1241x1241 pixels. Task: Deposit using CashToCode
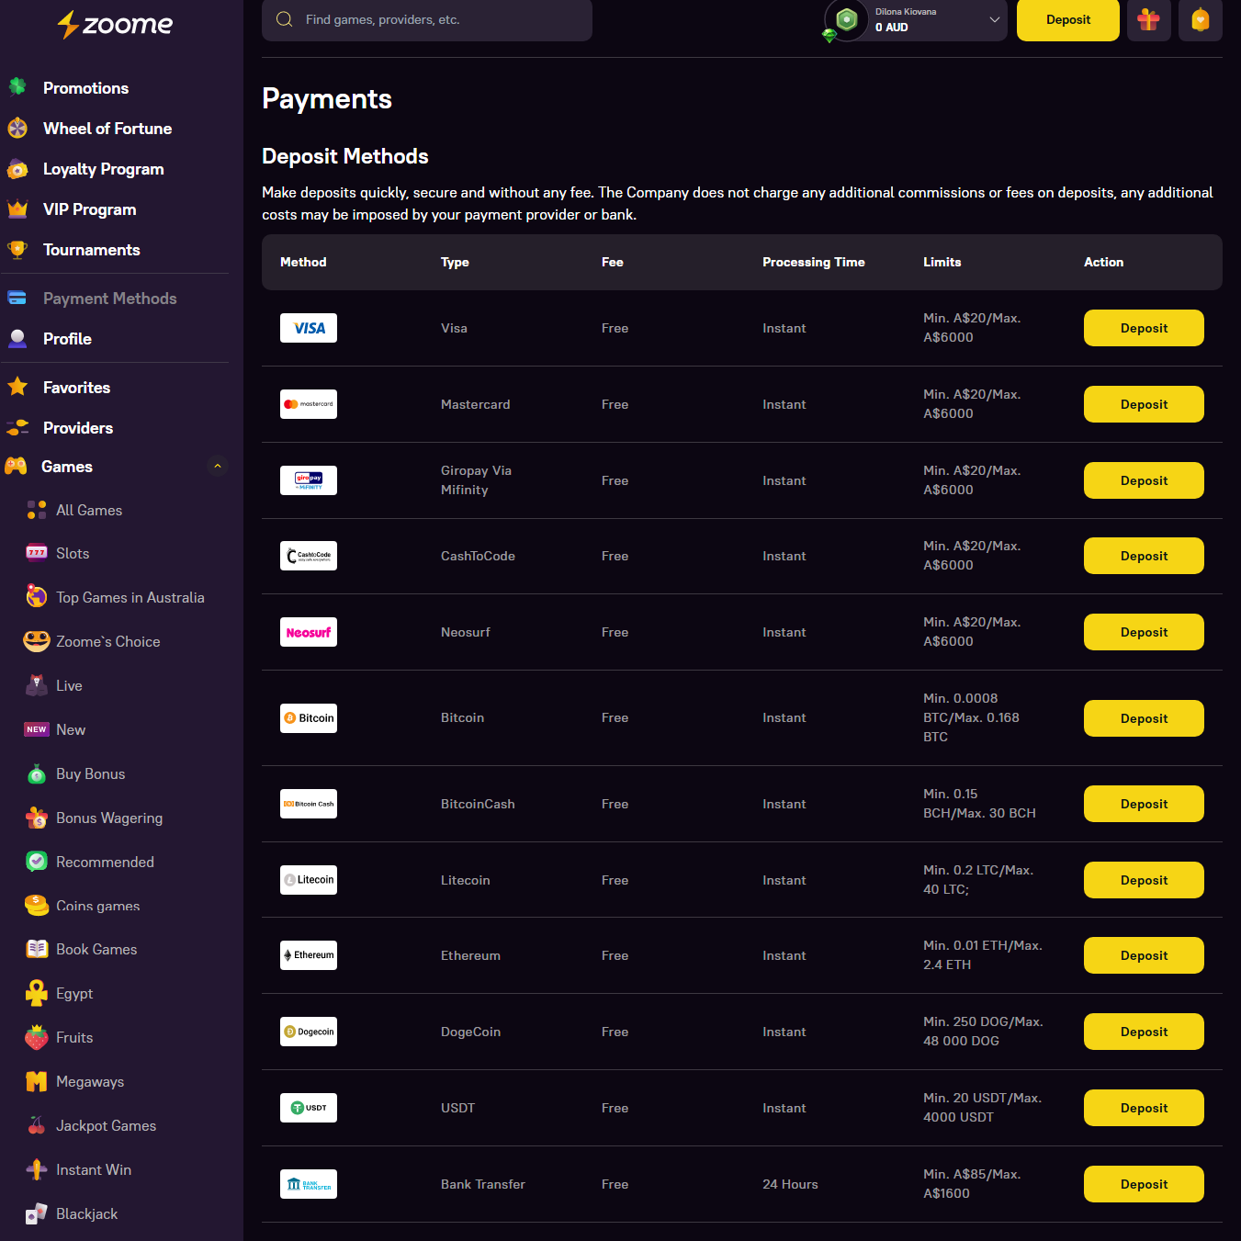(1144, 556)
